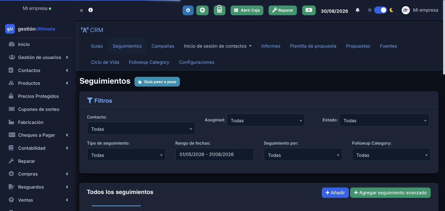Viewport: 445px width, 211px height.
Task: Click Agregar seguimiento avanzado button
Action: 390,193
